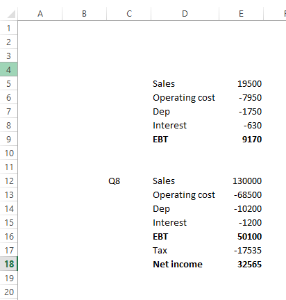Select column C header
This screenshot has height=300, width=286.
pos(129,14)
